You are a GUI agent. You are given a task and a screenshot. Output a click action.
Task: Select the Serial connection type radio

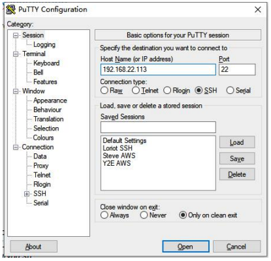coord(230,90)
